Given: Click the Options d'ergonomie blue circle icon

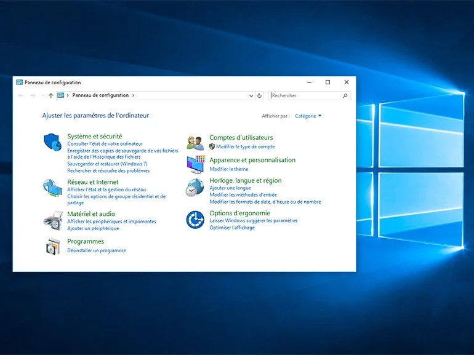Looking at the screenshot, I should coord(195,220).
